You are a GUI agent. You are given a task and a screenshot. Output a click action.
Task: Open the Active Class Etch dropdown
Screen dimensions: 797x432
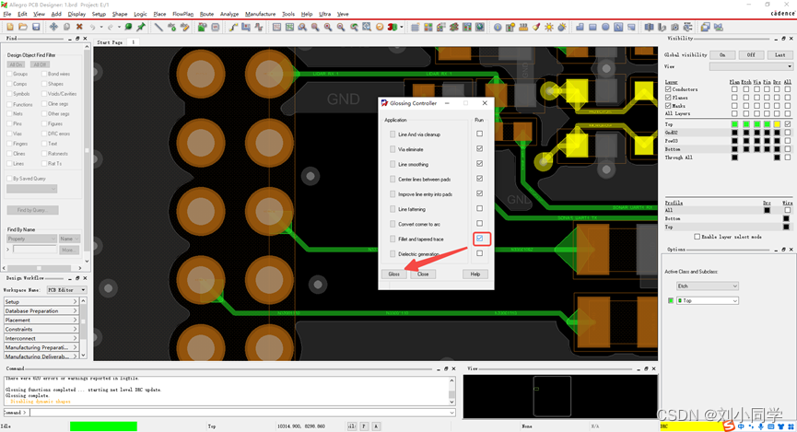[x=708, y=286]
